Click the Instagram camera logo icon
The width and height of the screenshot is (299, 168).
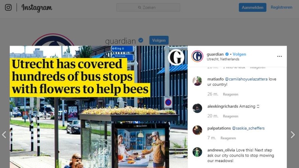pos(8,7)
